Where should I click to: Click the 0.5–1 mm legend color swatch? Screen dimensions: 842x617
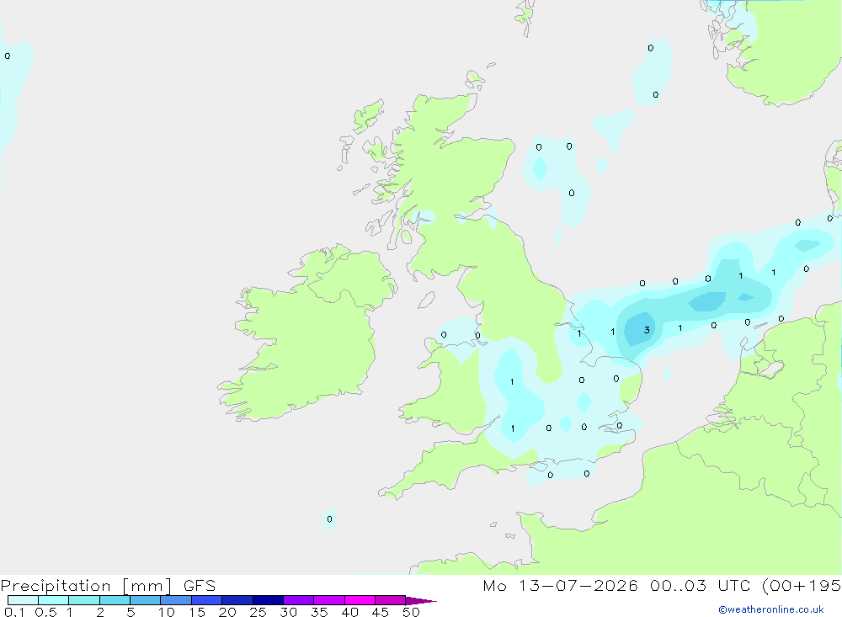54,600
